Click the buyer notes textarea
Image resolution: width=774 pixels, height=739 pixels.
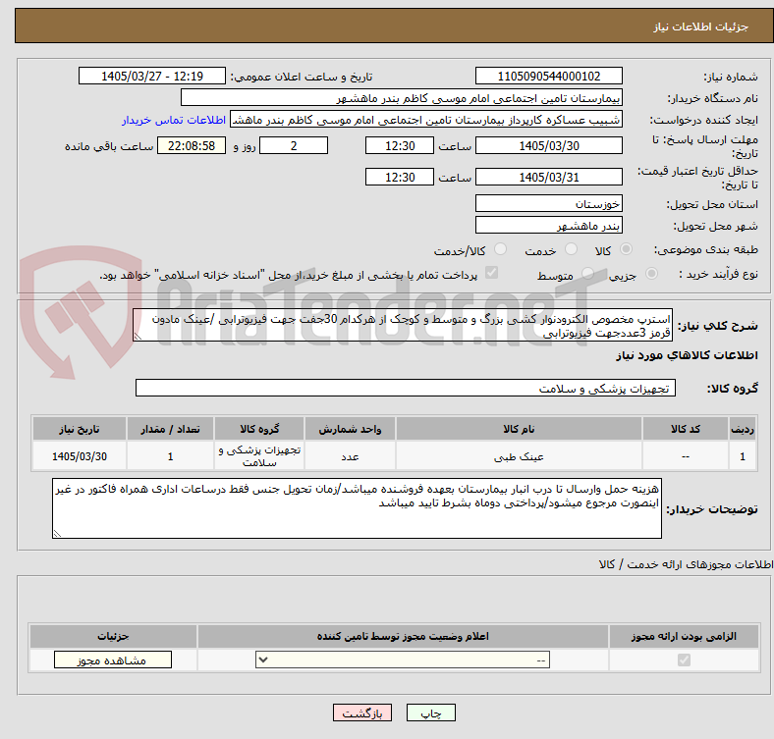357,508
